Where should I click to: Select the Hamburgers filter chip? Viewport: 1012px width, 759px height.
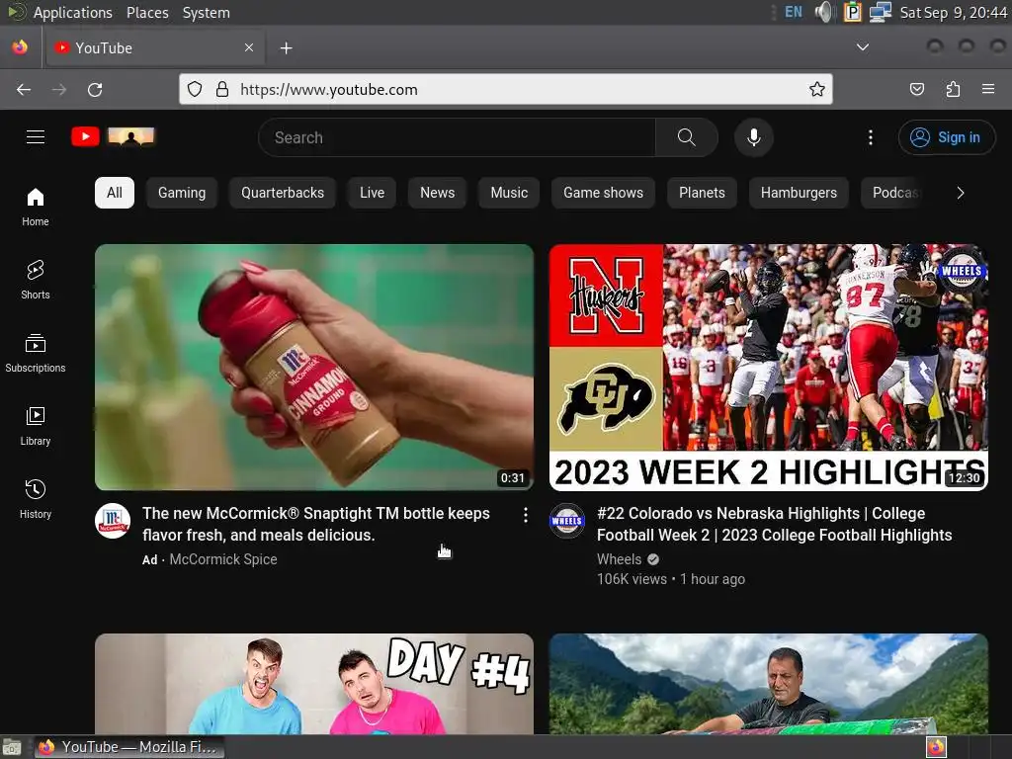799,193
